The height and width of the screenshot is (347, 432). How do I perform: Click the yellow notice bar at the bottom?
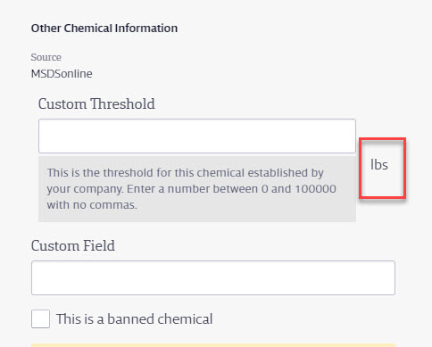tap(213, 345)
